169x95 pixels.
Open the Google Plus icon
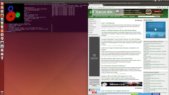click(x=94, y=93)
